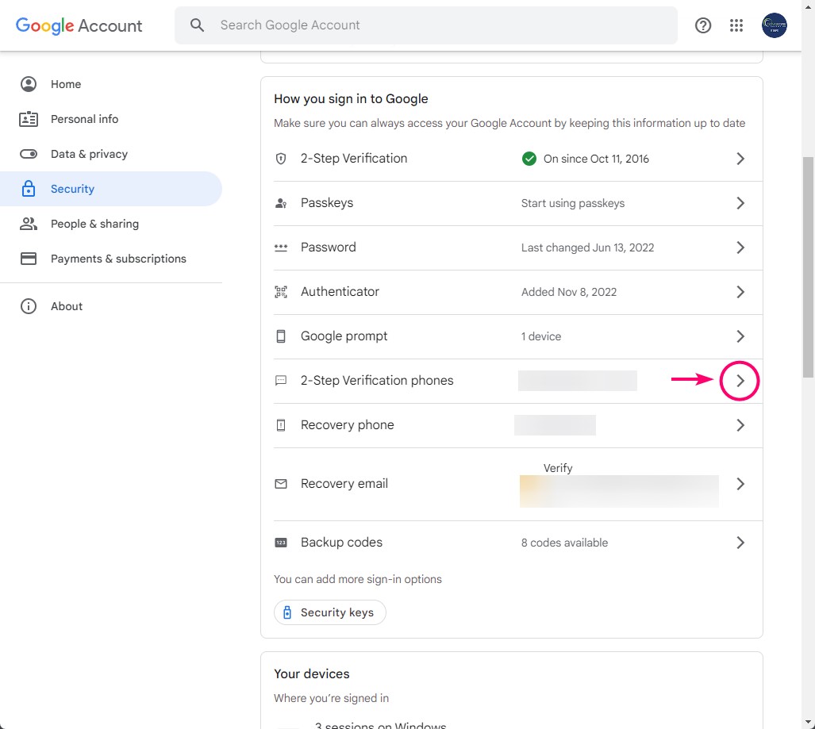Click the 2-Step Verification phones message icon
This screenshot has height=729, width=815.
click(281, 380)
